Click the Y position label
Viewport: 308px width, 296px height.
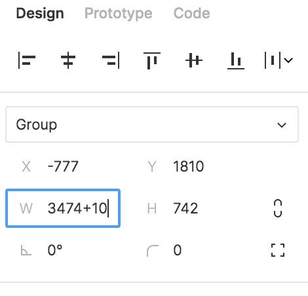152,166
